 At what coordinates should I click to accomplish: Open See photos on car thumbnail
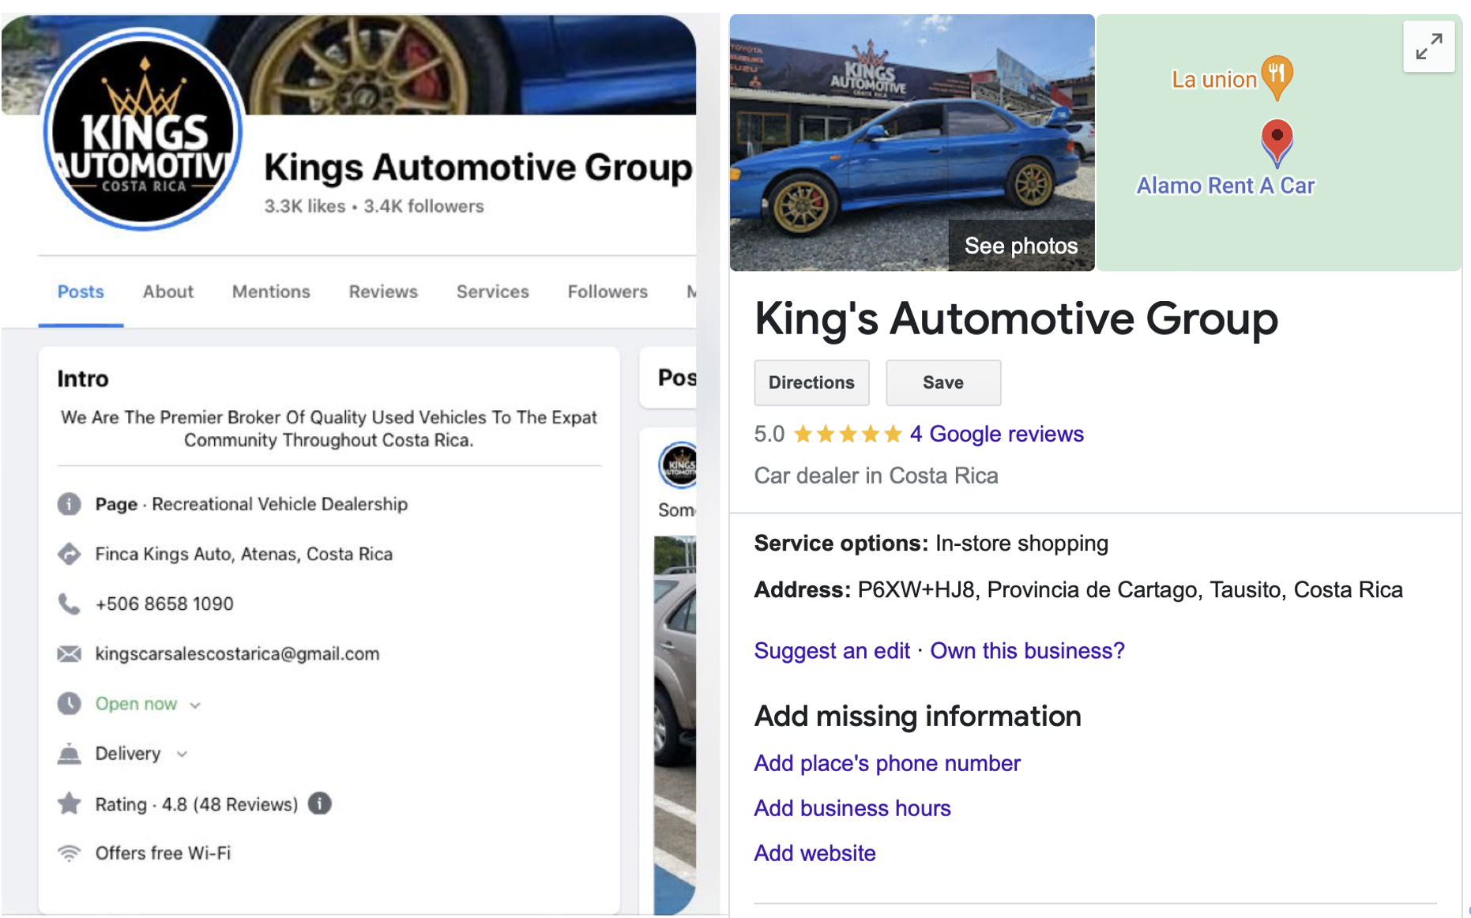1020,246
